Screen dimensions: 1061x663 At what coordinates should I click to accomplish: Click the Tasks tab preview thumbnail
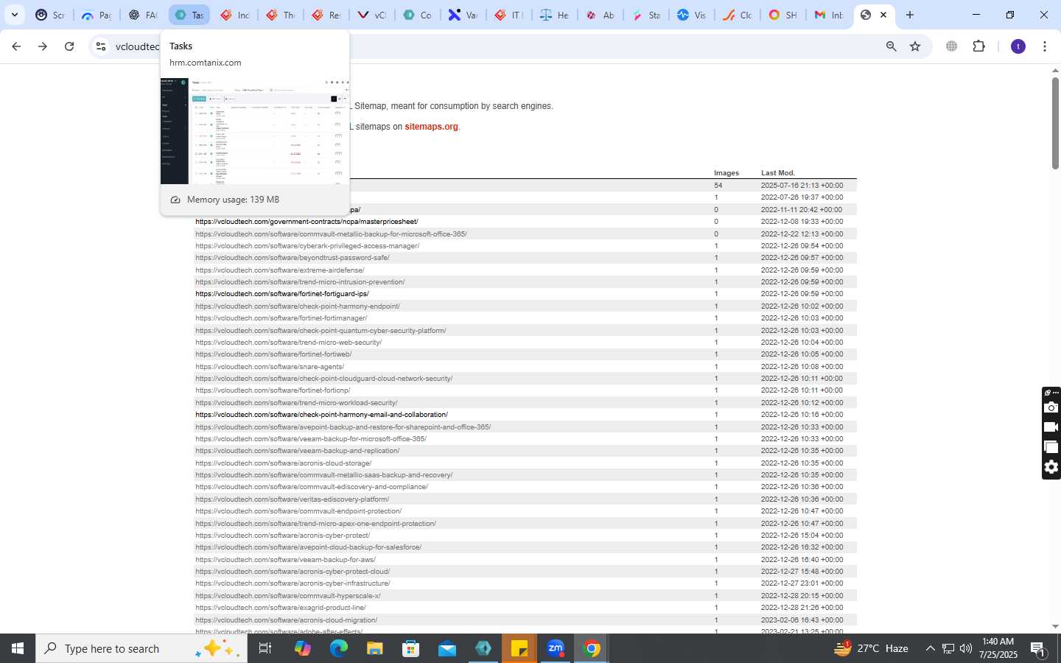254,130
